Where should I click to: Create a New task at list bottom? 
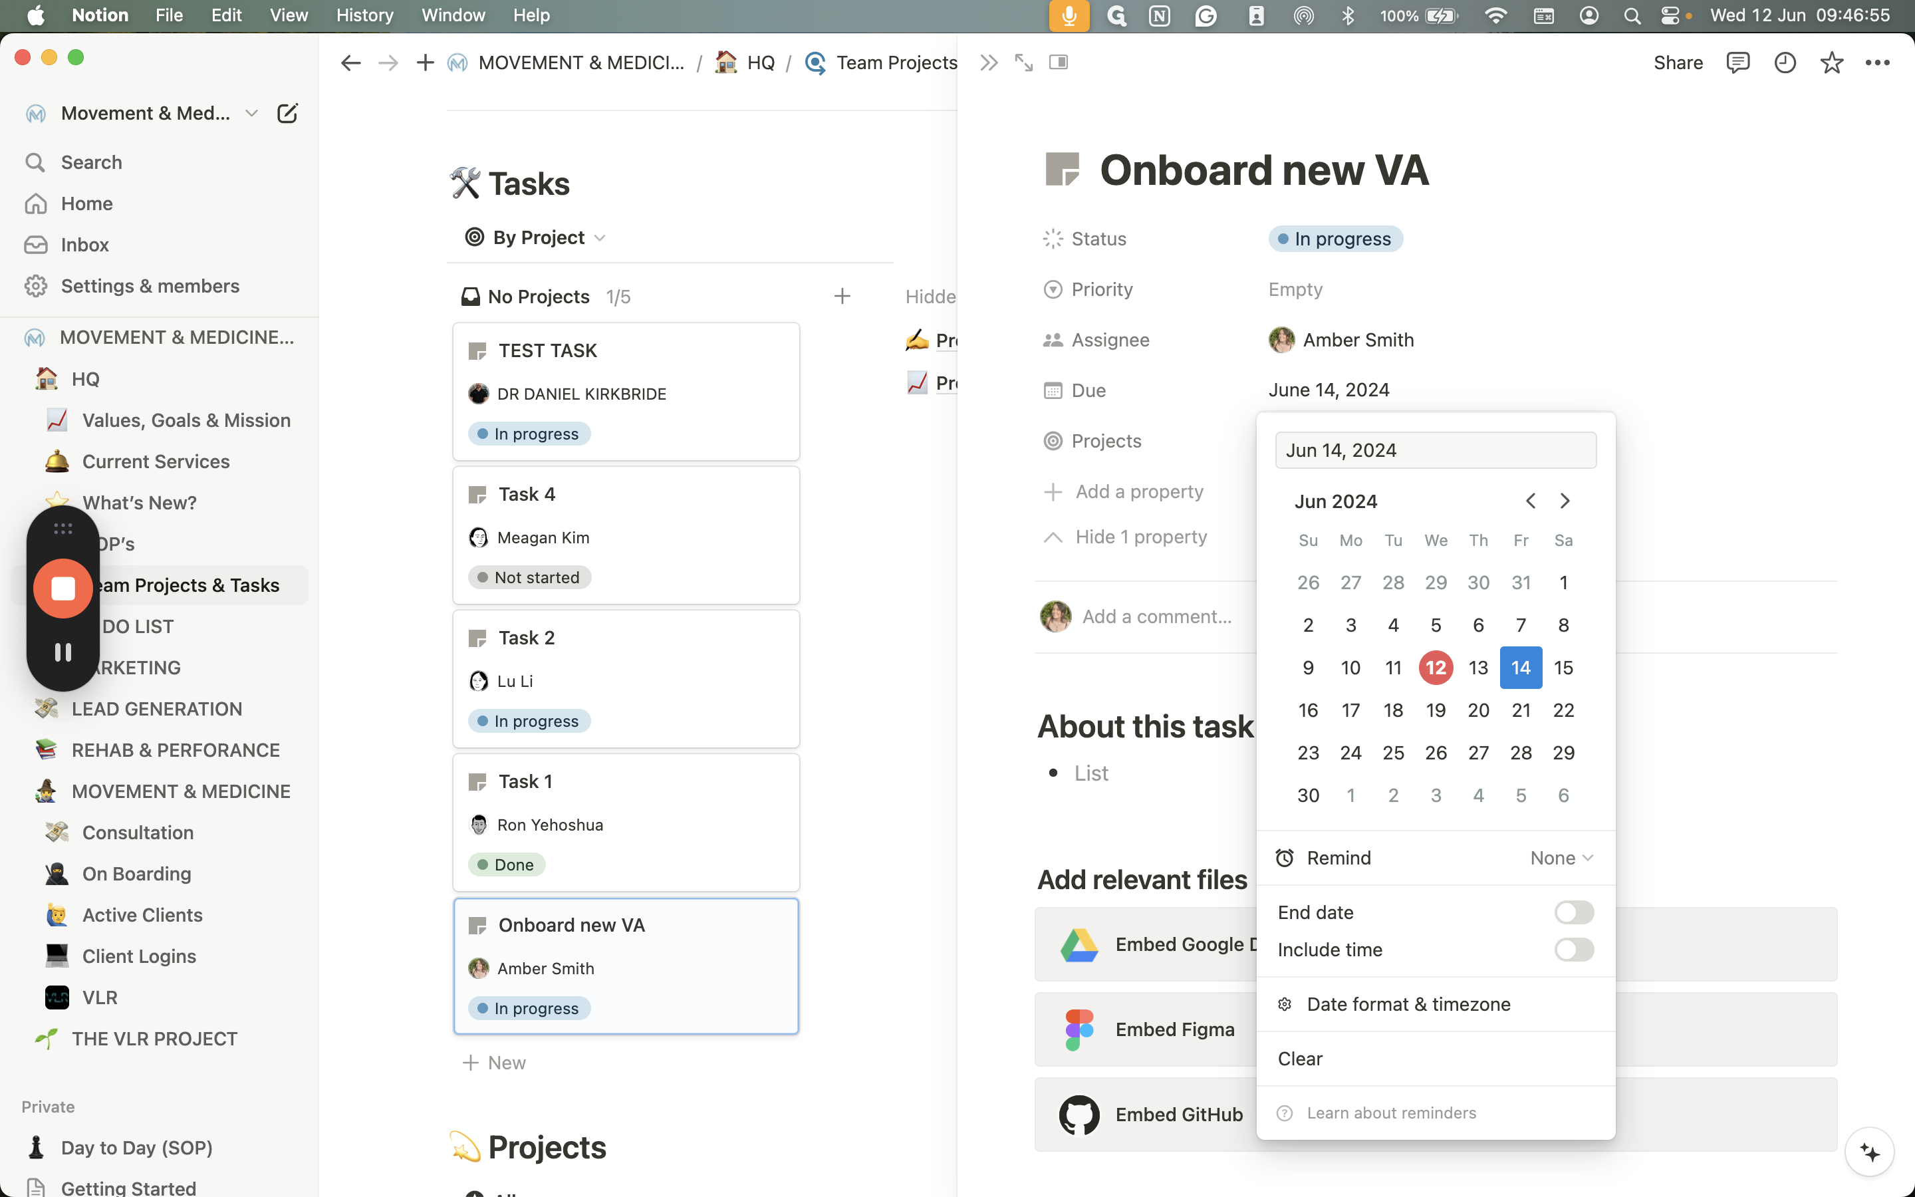[x=494, y=1063]
